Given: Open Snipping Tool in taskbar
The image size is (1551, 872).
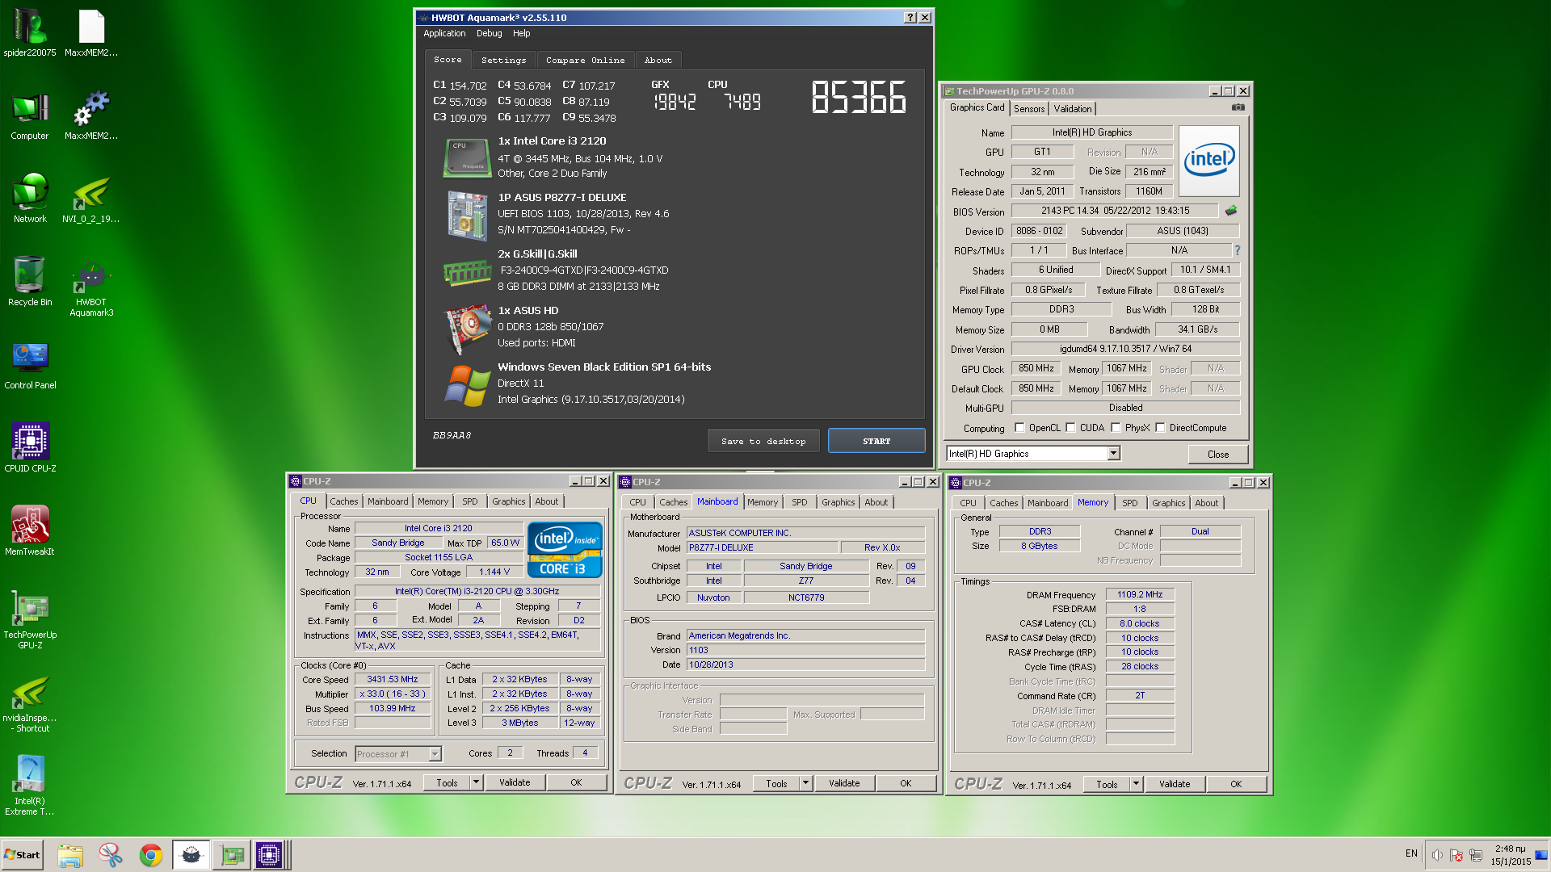Looking at the screenshot, I should 111,855.
